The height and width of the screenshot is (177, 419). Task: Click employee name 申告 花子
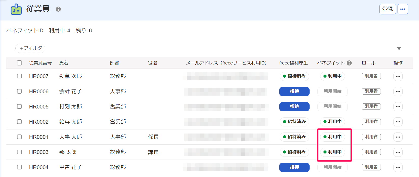pos(71,167)
